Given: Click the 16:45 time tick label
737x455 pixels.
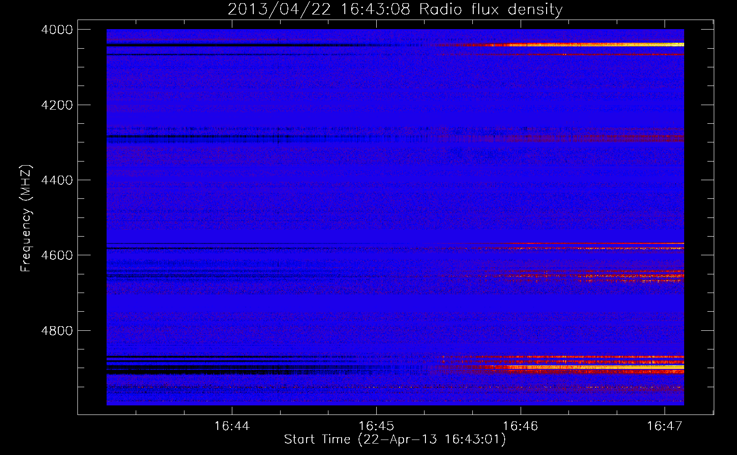Looking at the screenshot, I should pyautogui.click(x=376, y=426).
